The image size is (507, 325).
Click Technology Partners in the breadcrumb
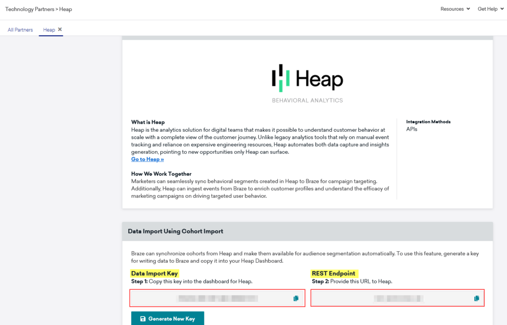pos(29,9)
